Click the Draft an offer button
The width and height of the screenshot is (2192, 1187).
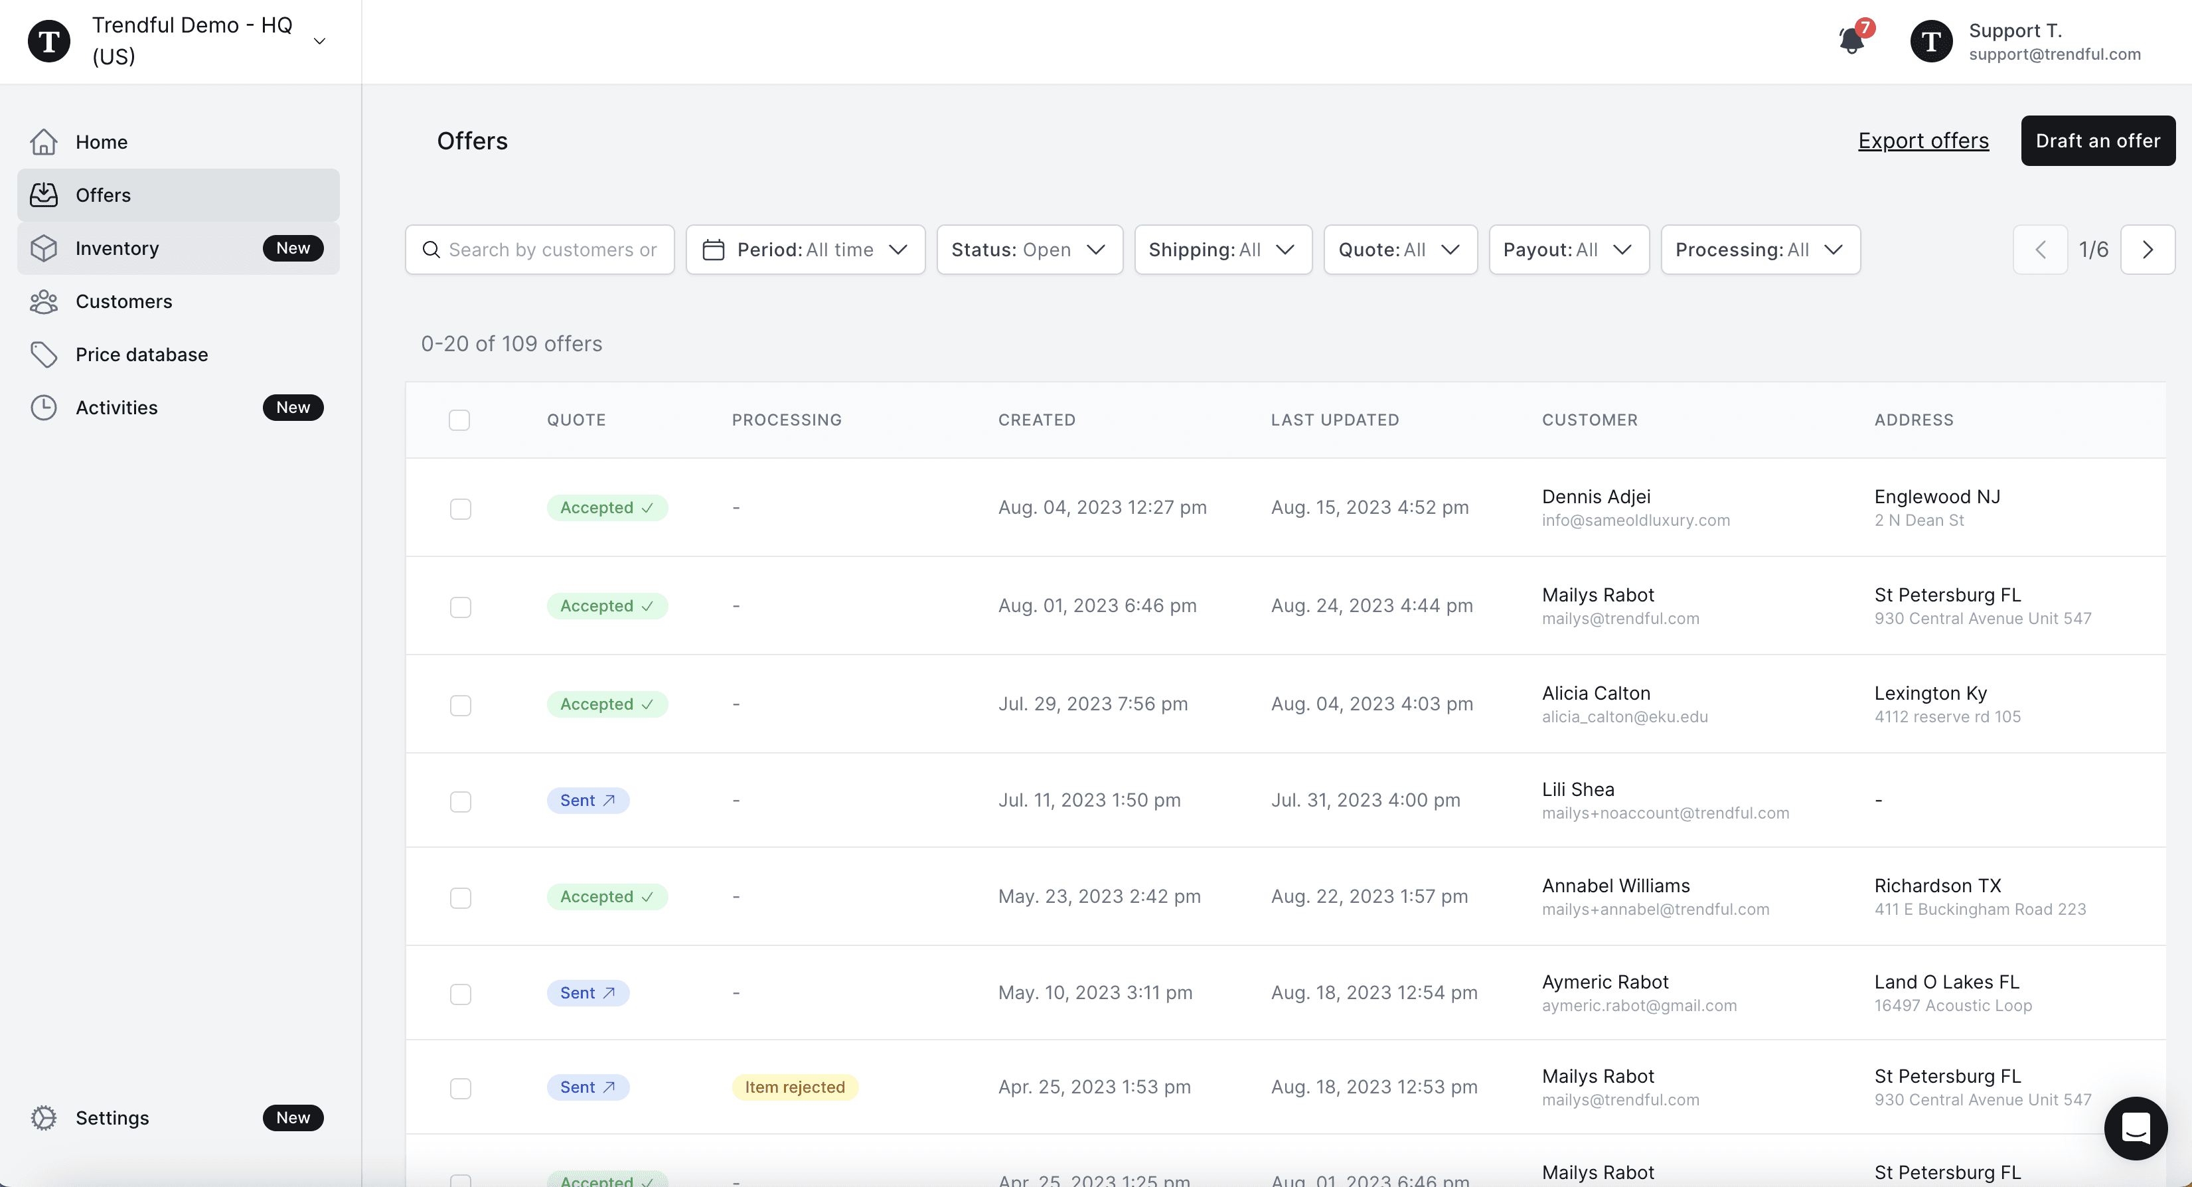pos(2098,140)
